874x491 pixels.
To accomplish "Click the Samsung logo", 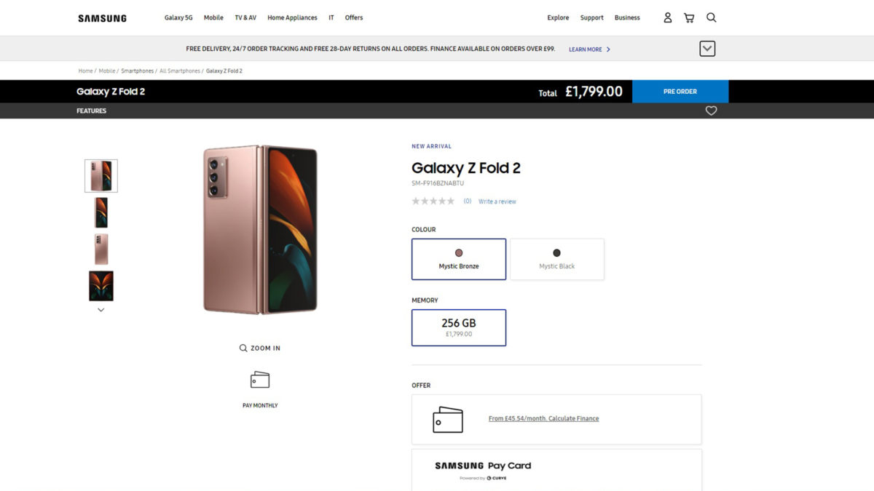I will [x=102, y=18].
